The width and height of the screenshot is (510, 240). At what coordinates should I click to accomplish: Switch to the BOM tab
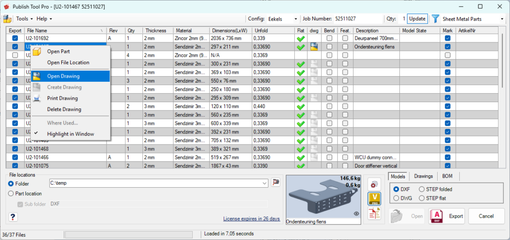click(447, 176)
